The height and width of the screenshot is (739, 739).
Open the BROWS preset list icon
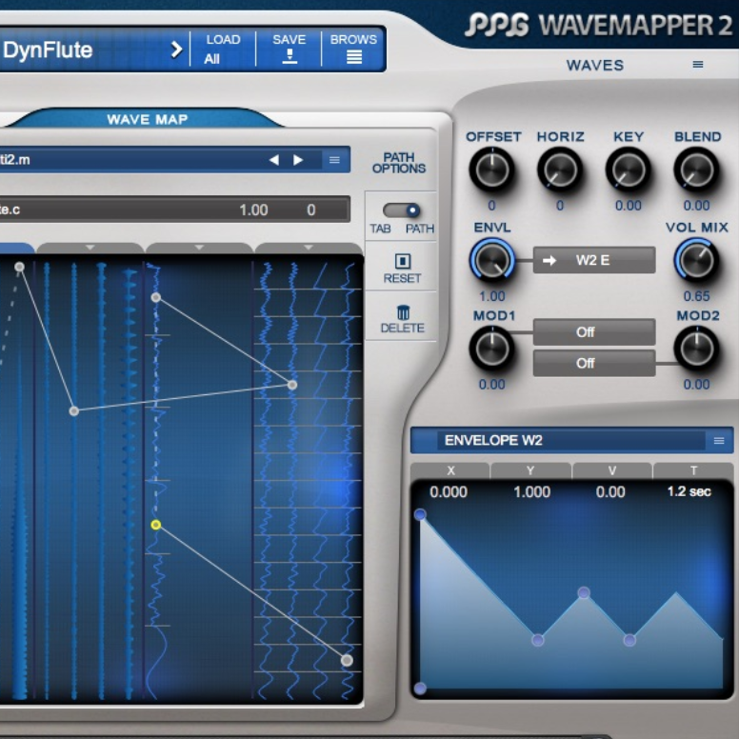pyautogui.click(x=353, y=57)
